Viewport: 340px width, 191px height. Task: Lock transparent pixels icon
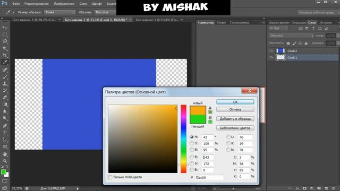click(288, 44)
